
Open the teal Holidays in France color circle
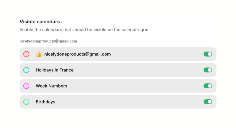tap(26, 70)
